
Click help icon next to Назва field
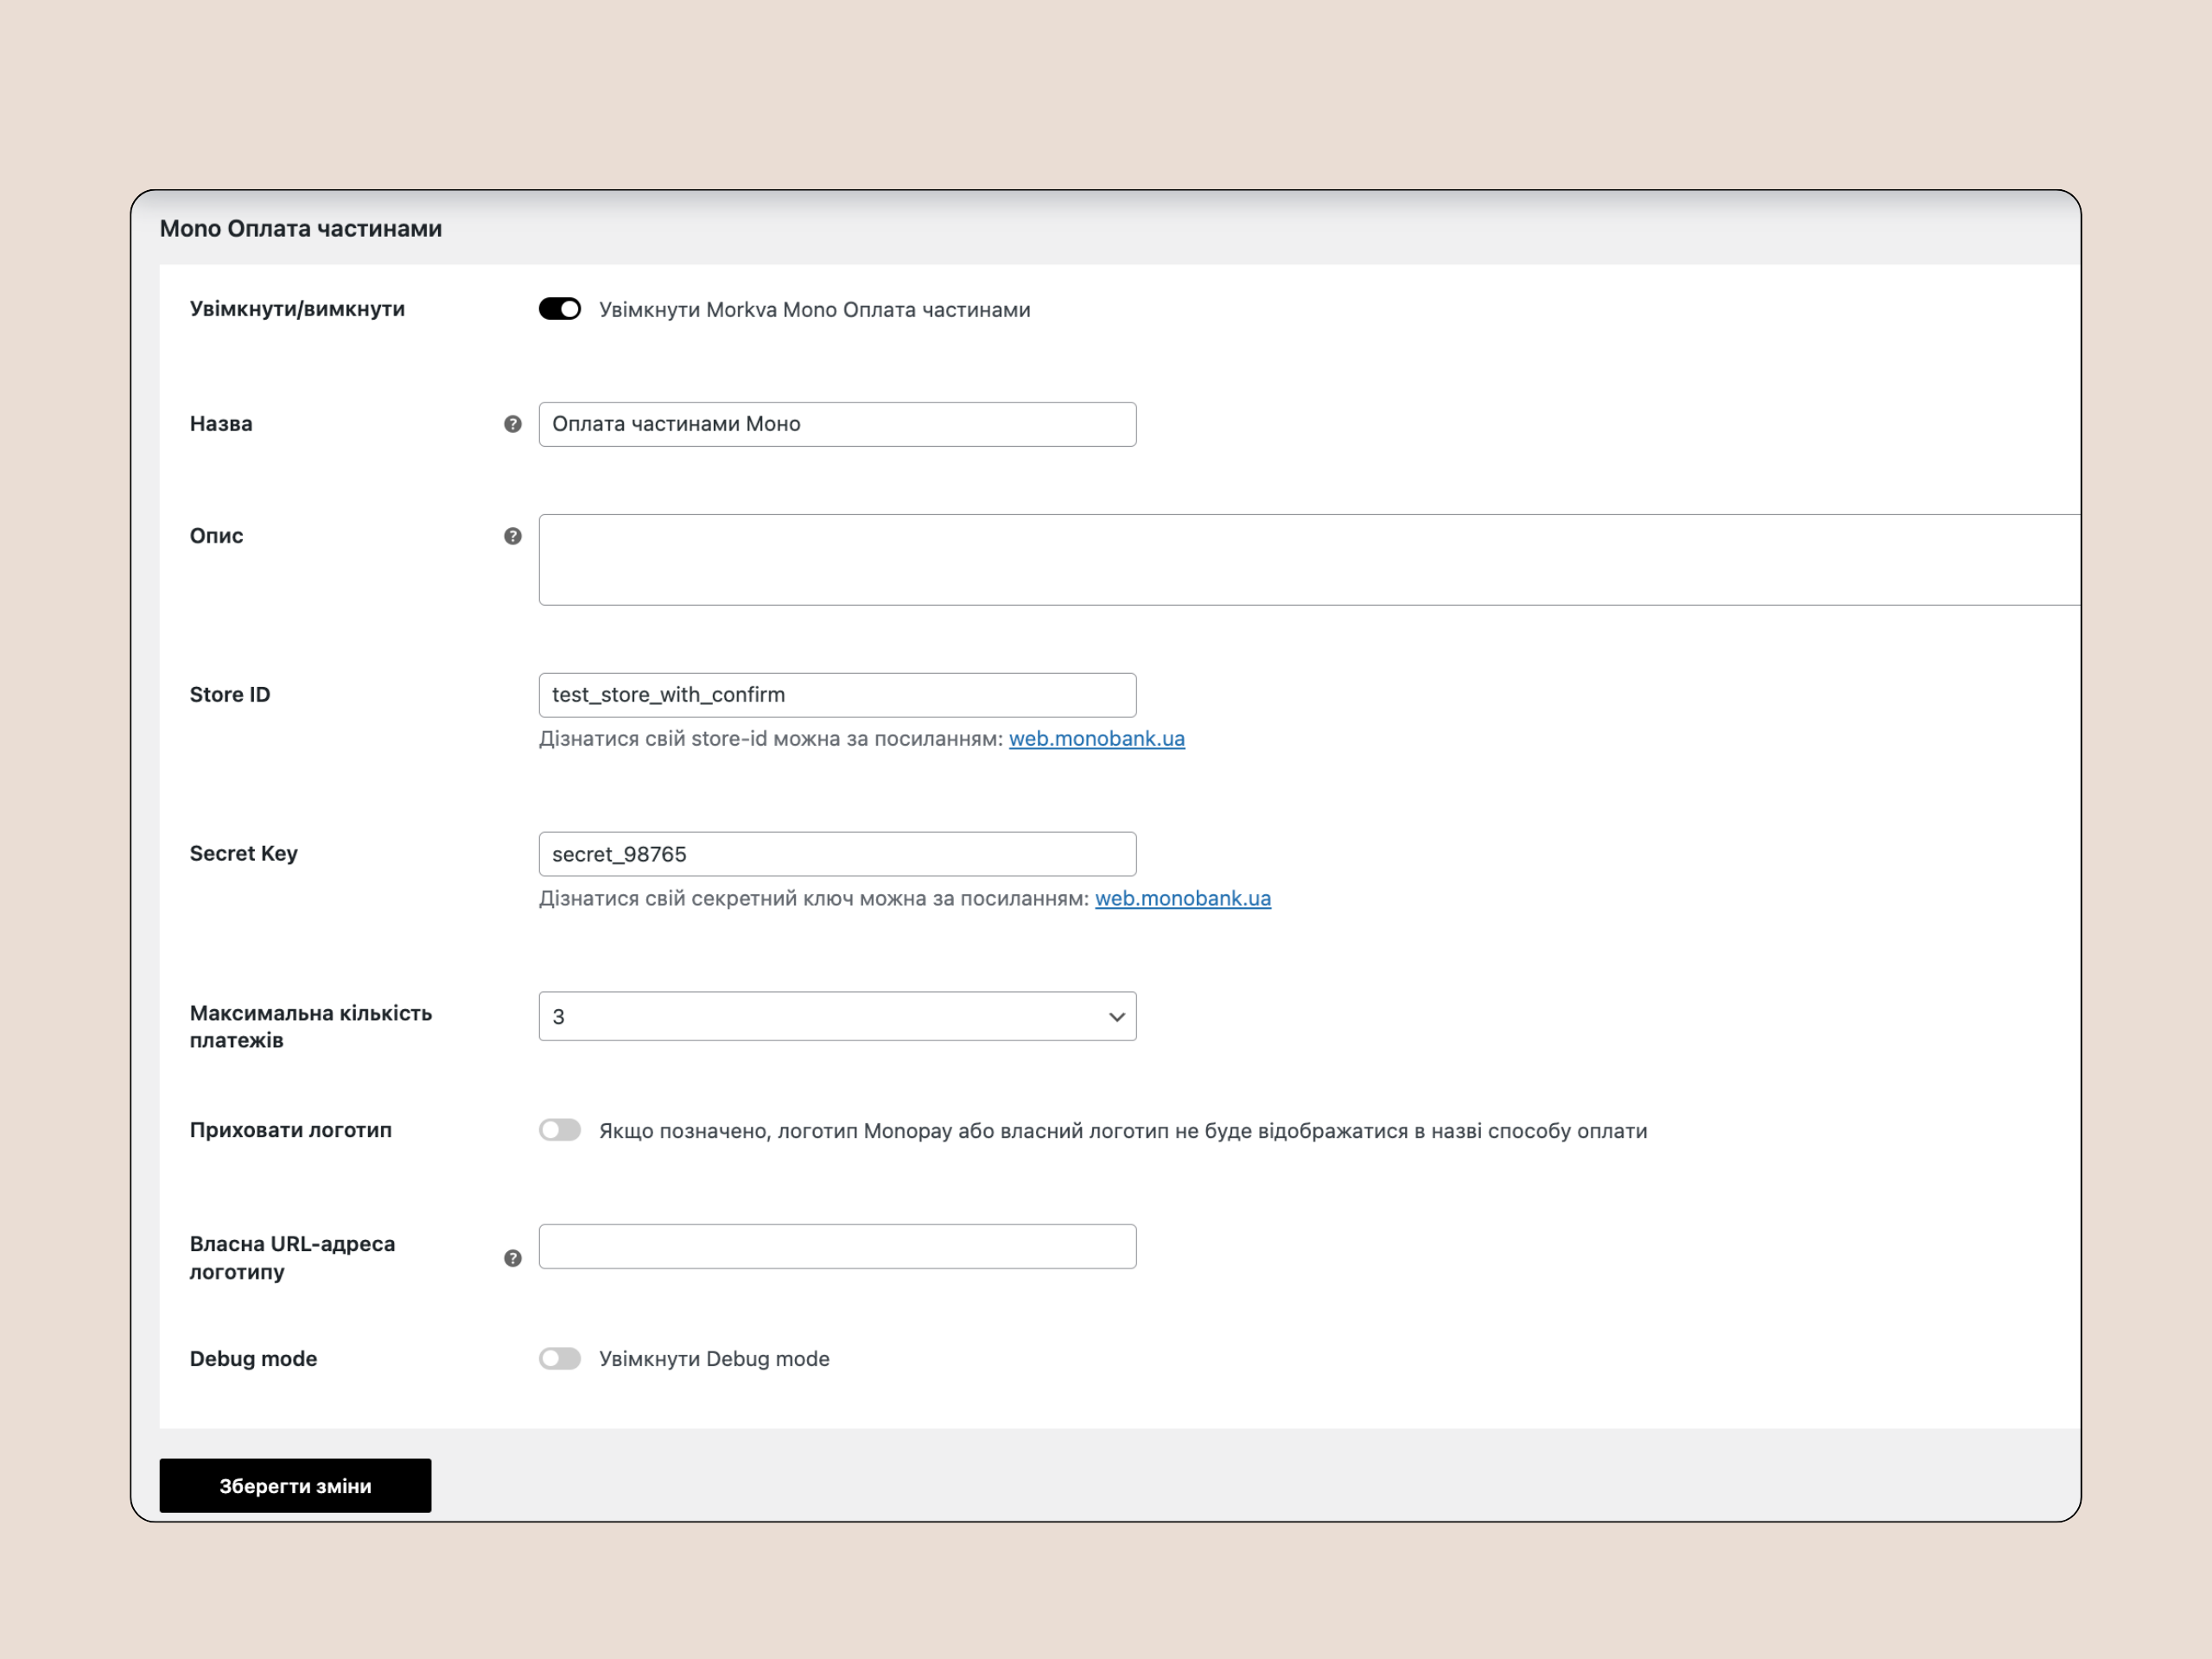(x=513, y=424)
